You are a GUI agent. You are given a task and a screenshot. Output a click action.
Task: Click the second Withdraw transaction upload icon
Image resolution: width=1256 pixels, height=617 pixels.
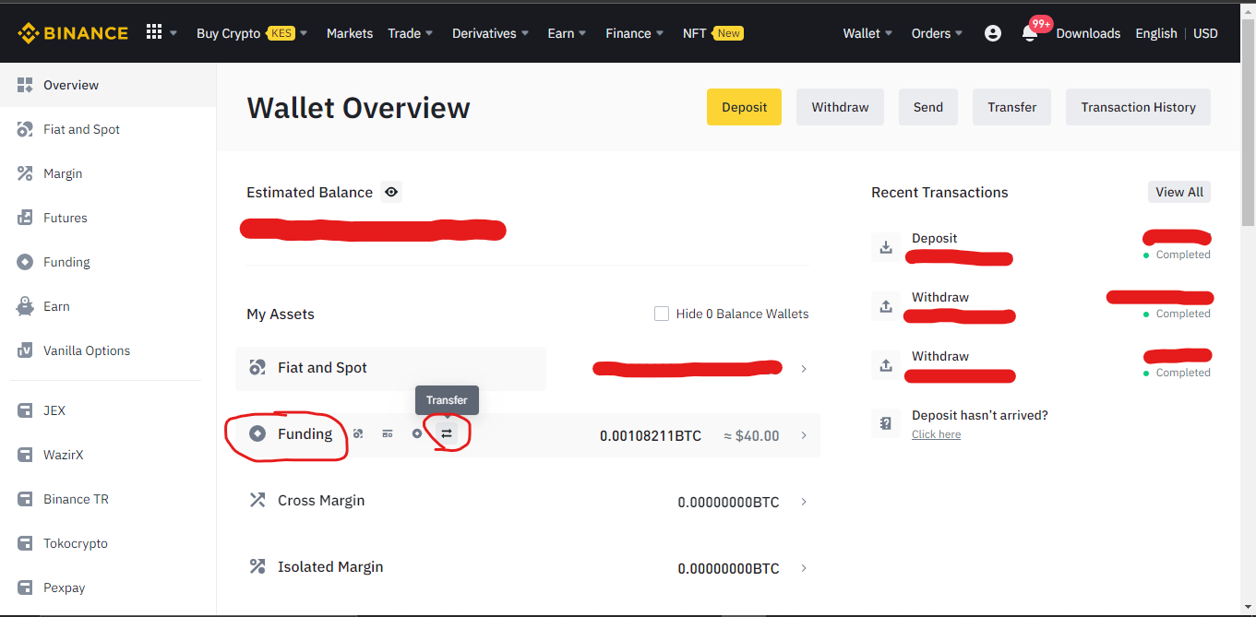pos(886,365)
